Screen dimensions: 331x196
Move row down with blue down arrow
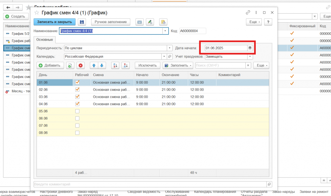101,65
